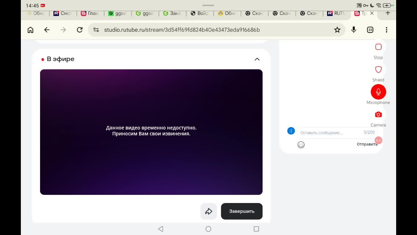This screenshot has height=235, width=417.
Task: Tap the Android recent apps square
Action: tap(256, 229)
